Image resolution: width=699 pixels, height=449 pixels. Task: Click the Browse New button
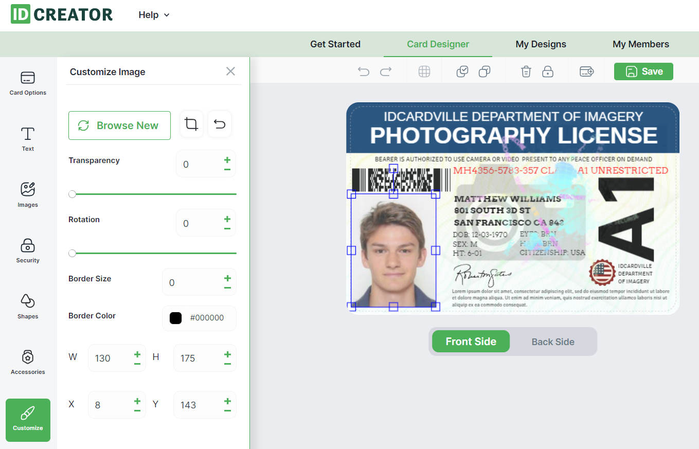(x=119, y=125)
